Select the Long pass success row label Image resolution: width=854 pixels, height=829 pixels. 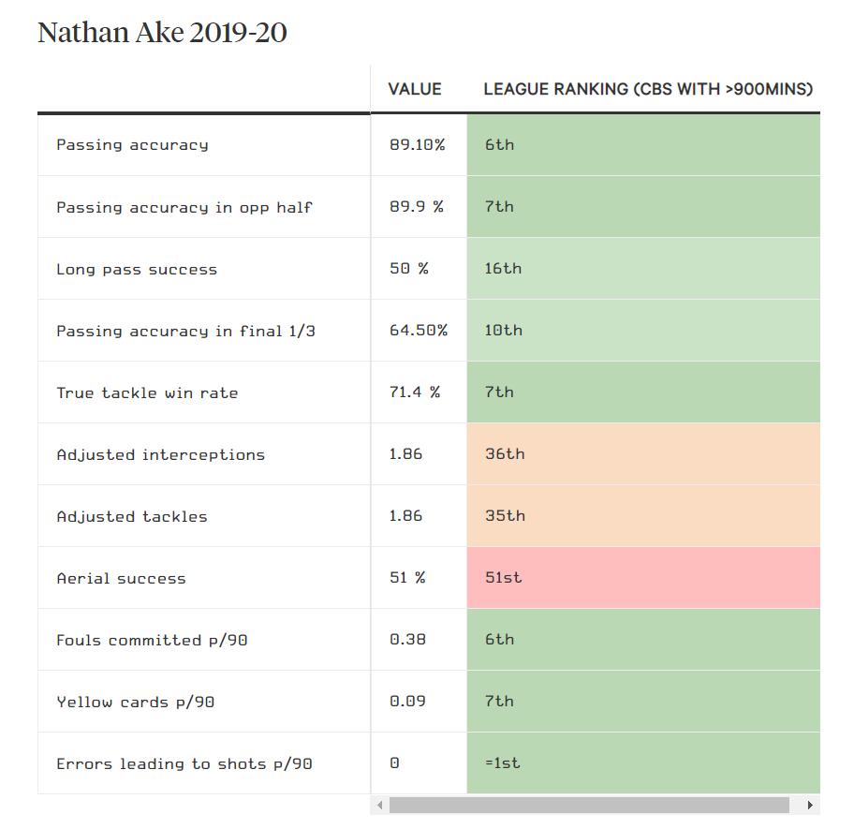pyautogui.click(x=137, y=269)
